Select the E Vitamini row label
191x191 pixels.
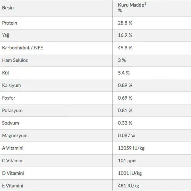coord(13,186)
